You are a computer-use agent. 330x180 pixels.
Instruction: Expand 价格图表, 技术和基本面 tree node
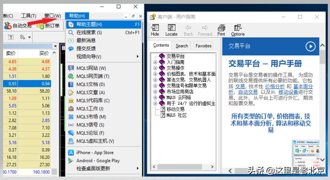(155, 74)
